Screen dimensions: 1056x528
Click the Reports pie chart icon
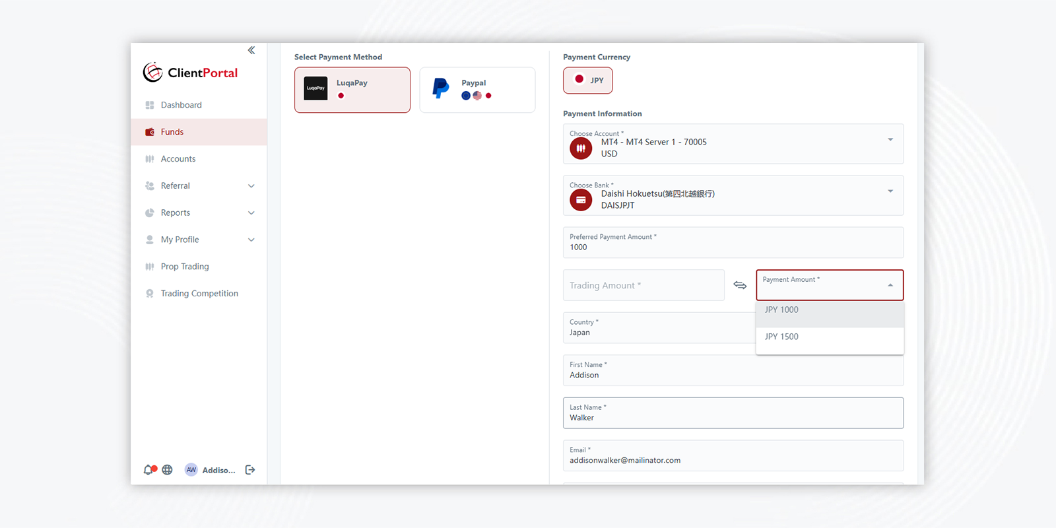150,213
